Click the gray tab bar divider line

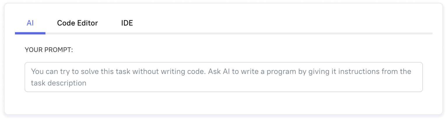233,33
